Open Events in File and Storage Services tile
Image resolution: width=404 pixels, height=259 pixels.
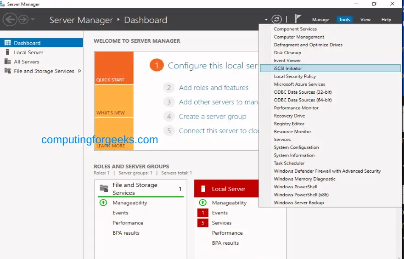[x=120, y=213]
